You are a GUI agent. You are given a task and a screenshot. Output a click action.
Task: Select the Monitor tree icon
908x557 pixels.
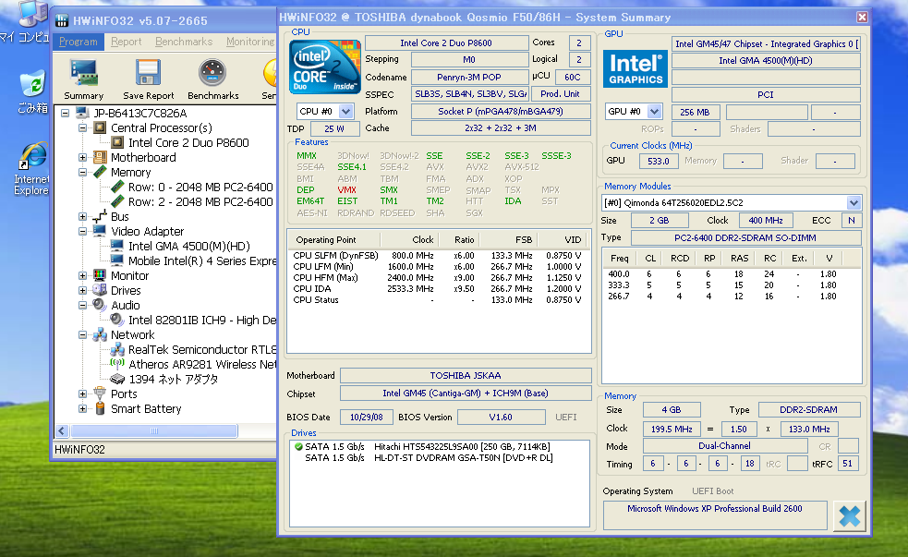(100, 275)
